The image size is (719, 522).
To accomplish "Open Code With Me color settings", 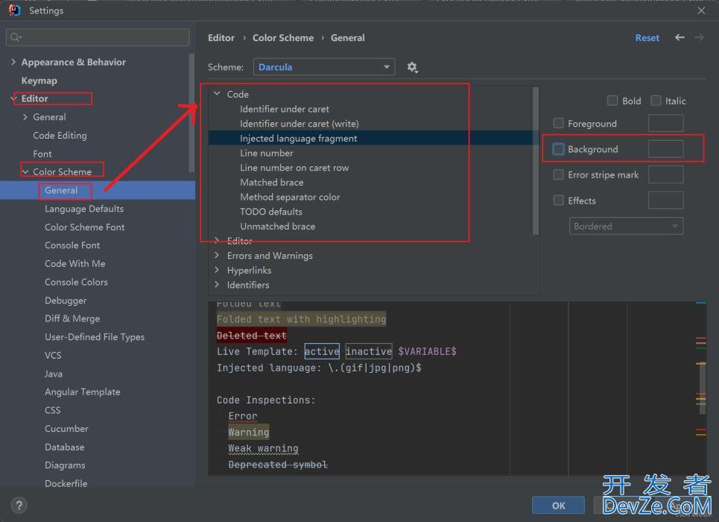I will [x=75, y=263].
